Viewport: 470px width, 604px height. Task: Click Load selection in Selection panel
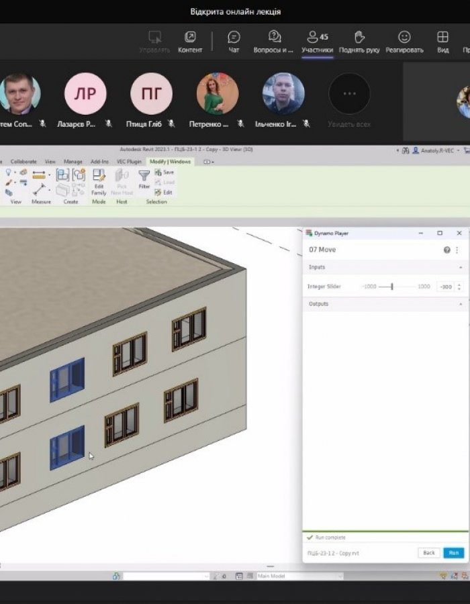164,182
